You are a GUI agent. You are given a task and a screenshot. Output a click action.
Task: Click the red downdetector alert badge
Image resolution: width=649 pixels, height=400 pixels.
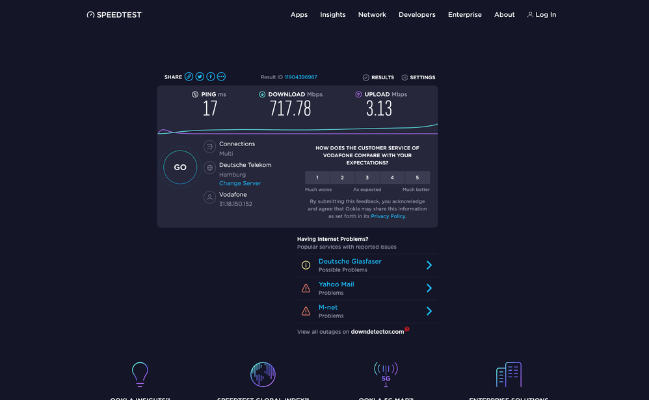click(x=407, y=329)
